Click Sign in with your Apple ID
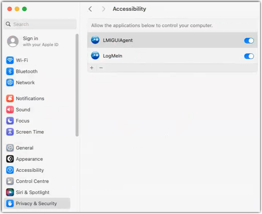 pyautogui.click(x=33, y=41)
